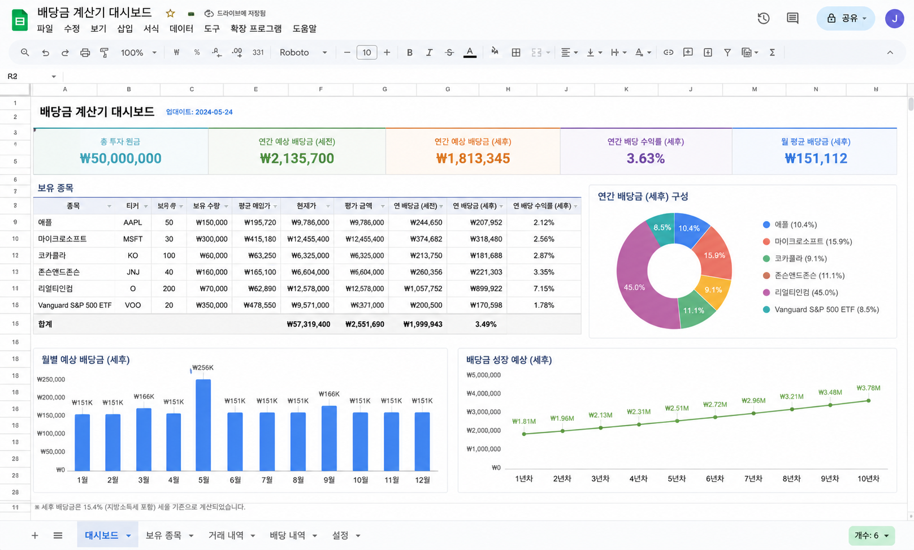Activate the paint format tool
This screenshot has width=914, height=550.
click(105, 53)
